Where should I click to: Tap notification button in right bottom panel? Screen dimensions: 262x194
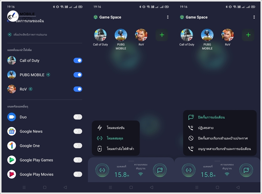[246, 170]
